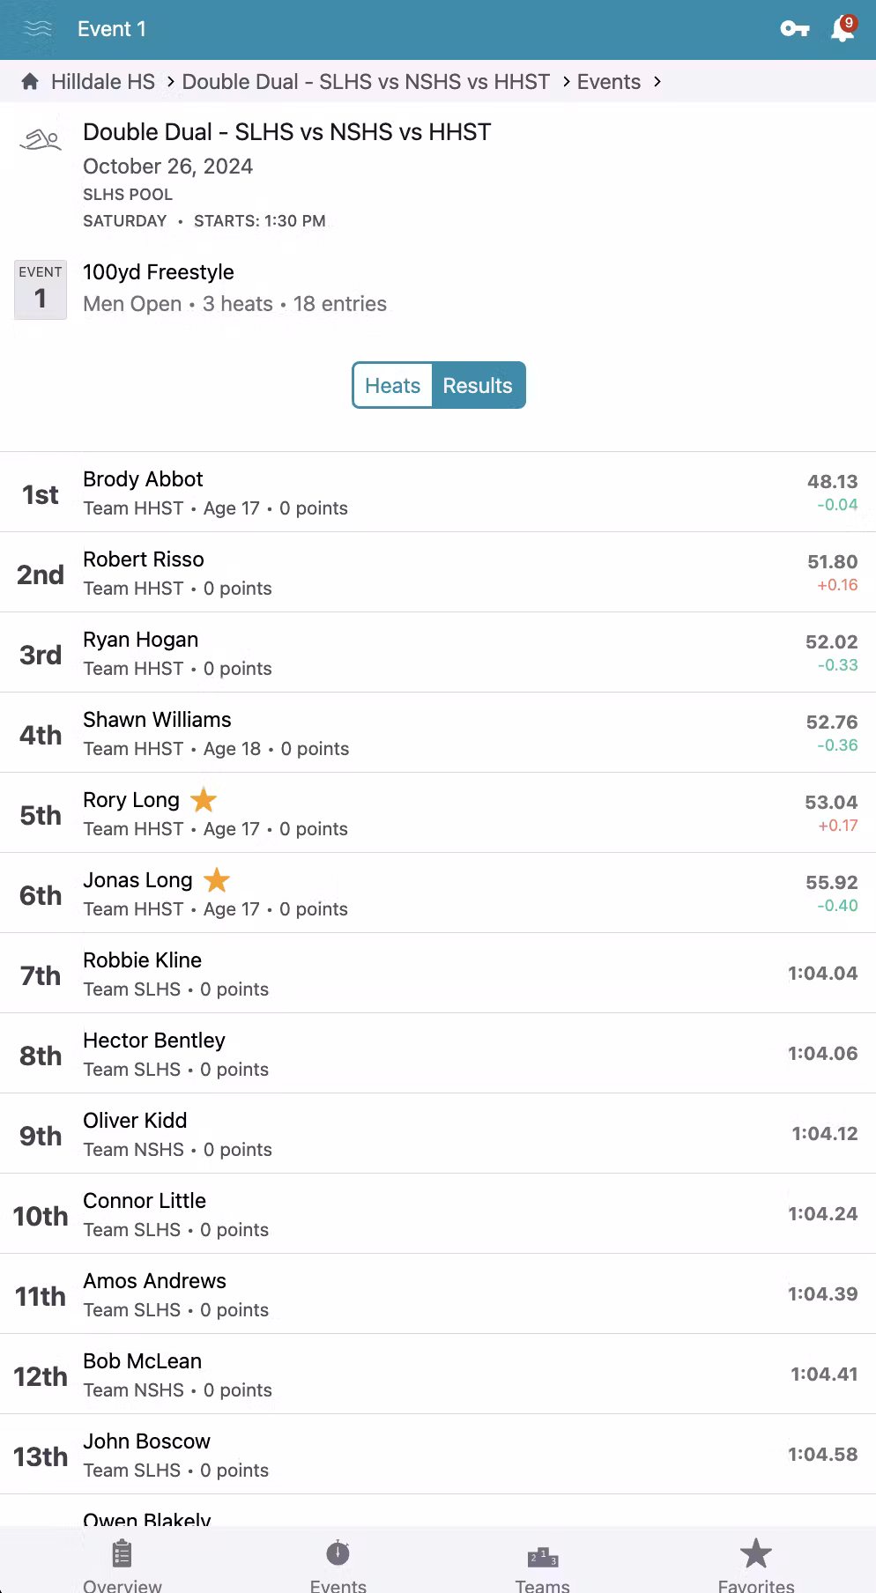Viewport: 876px width, 1593px height.
Task: Click Hilldale HS breadcrumb link
Action: point(102,82)
